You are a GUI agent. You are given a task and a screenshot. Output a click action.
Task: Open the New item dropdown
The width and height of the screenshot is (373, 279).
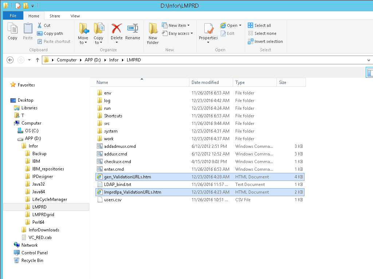[179, 25]
